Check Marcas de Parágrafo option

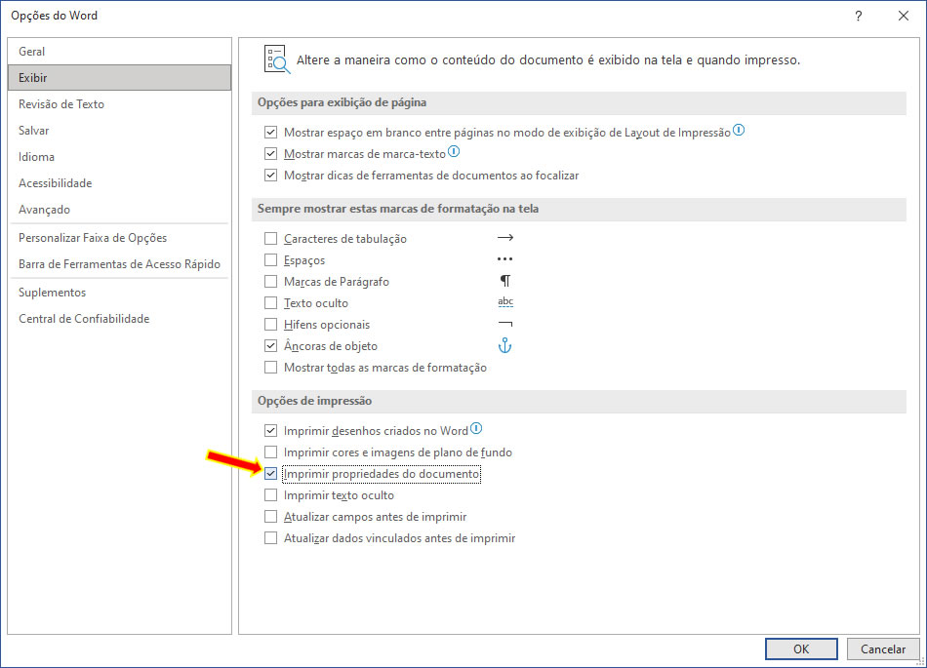point(270,282)
